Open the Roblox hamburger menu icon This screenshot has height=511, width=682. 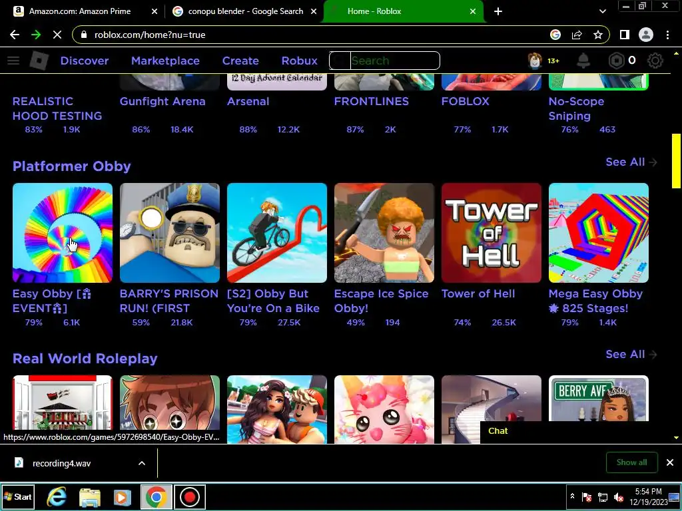[13, 61]
